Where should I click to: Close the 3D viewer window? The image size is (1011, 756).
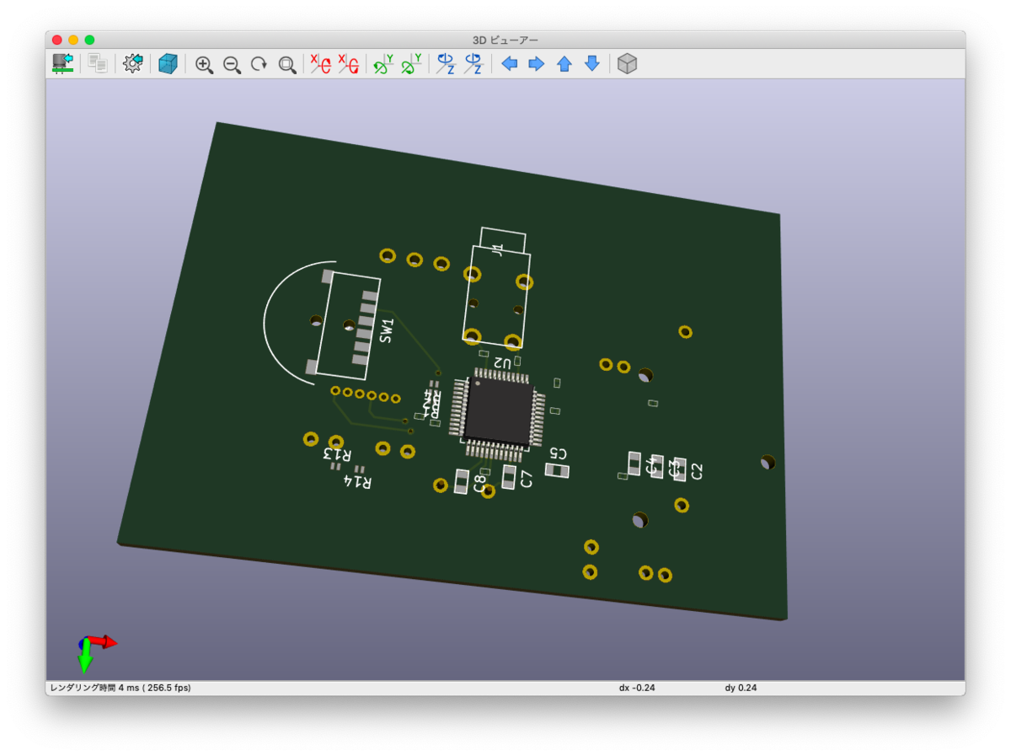click(x=57, y=40)
